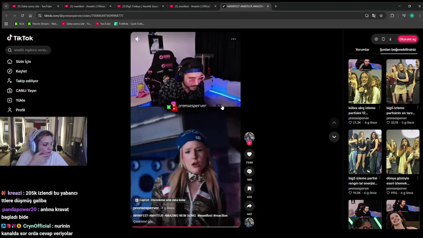
Task: Open Kick bookmark
Action: 19,24
